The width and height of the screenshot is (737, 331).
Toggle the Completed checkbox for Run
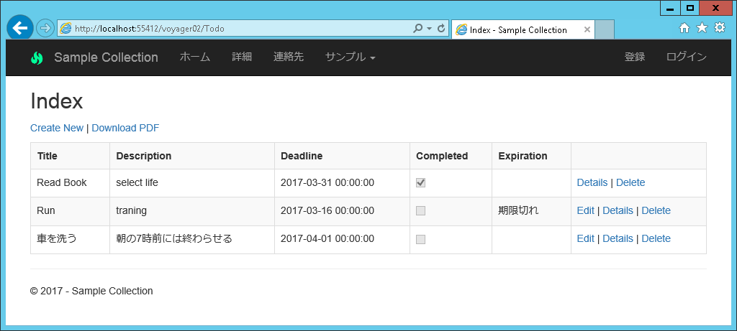[420, 211]
